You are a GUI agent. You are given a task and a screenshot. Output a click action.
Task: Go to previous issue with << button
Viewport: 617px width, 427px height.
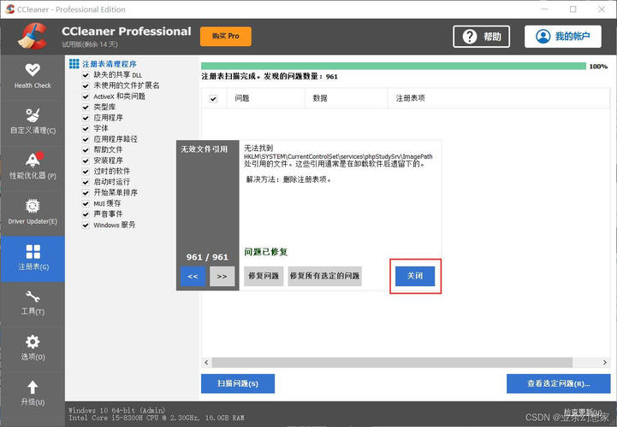click(x=193, y=276)
